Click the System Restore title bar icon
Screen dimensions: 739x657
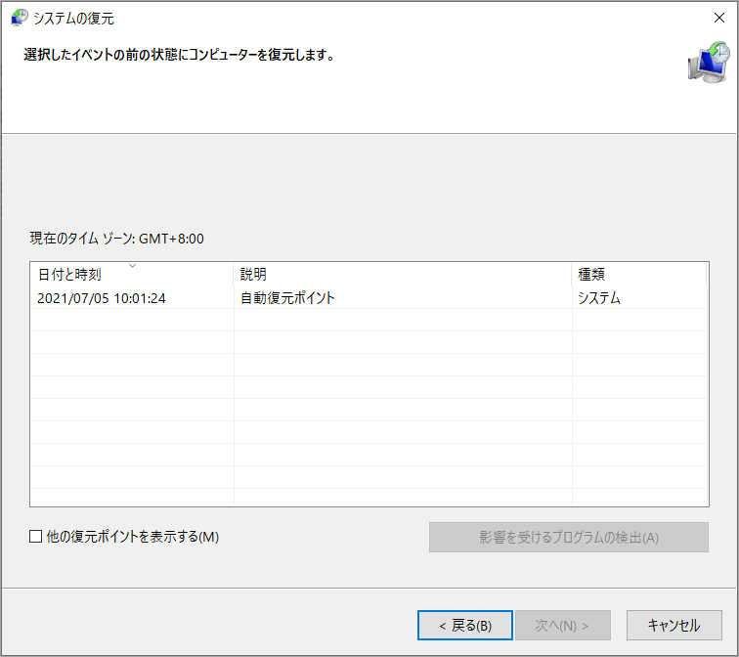(20, 18)
